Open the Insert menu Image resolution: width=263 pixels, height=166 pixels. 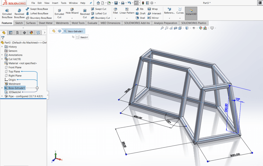click(x=55, y=3)
